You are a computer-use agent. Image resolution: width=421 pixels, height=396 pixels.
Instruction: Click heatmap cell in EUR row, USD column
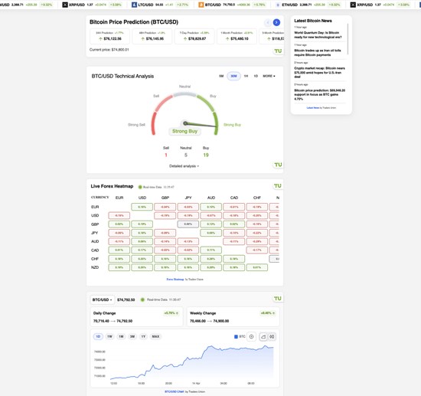142,207
